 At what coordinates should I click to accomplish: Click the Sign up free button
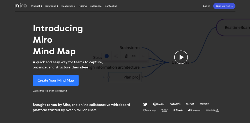click(x=224, y=6)
